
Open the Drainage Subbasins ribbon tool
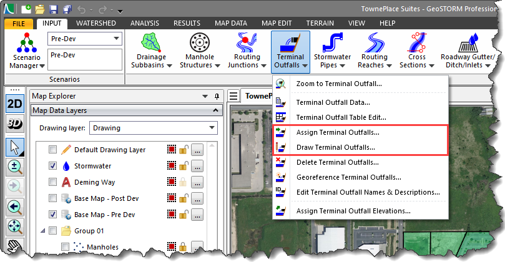coord(151,51)
